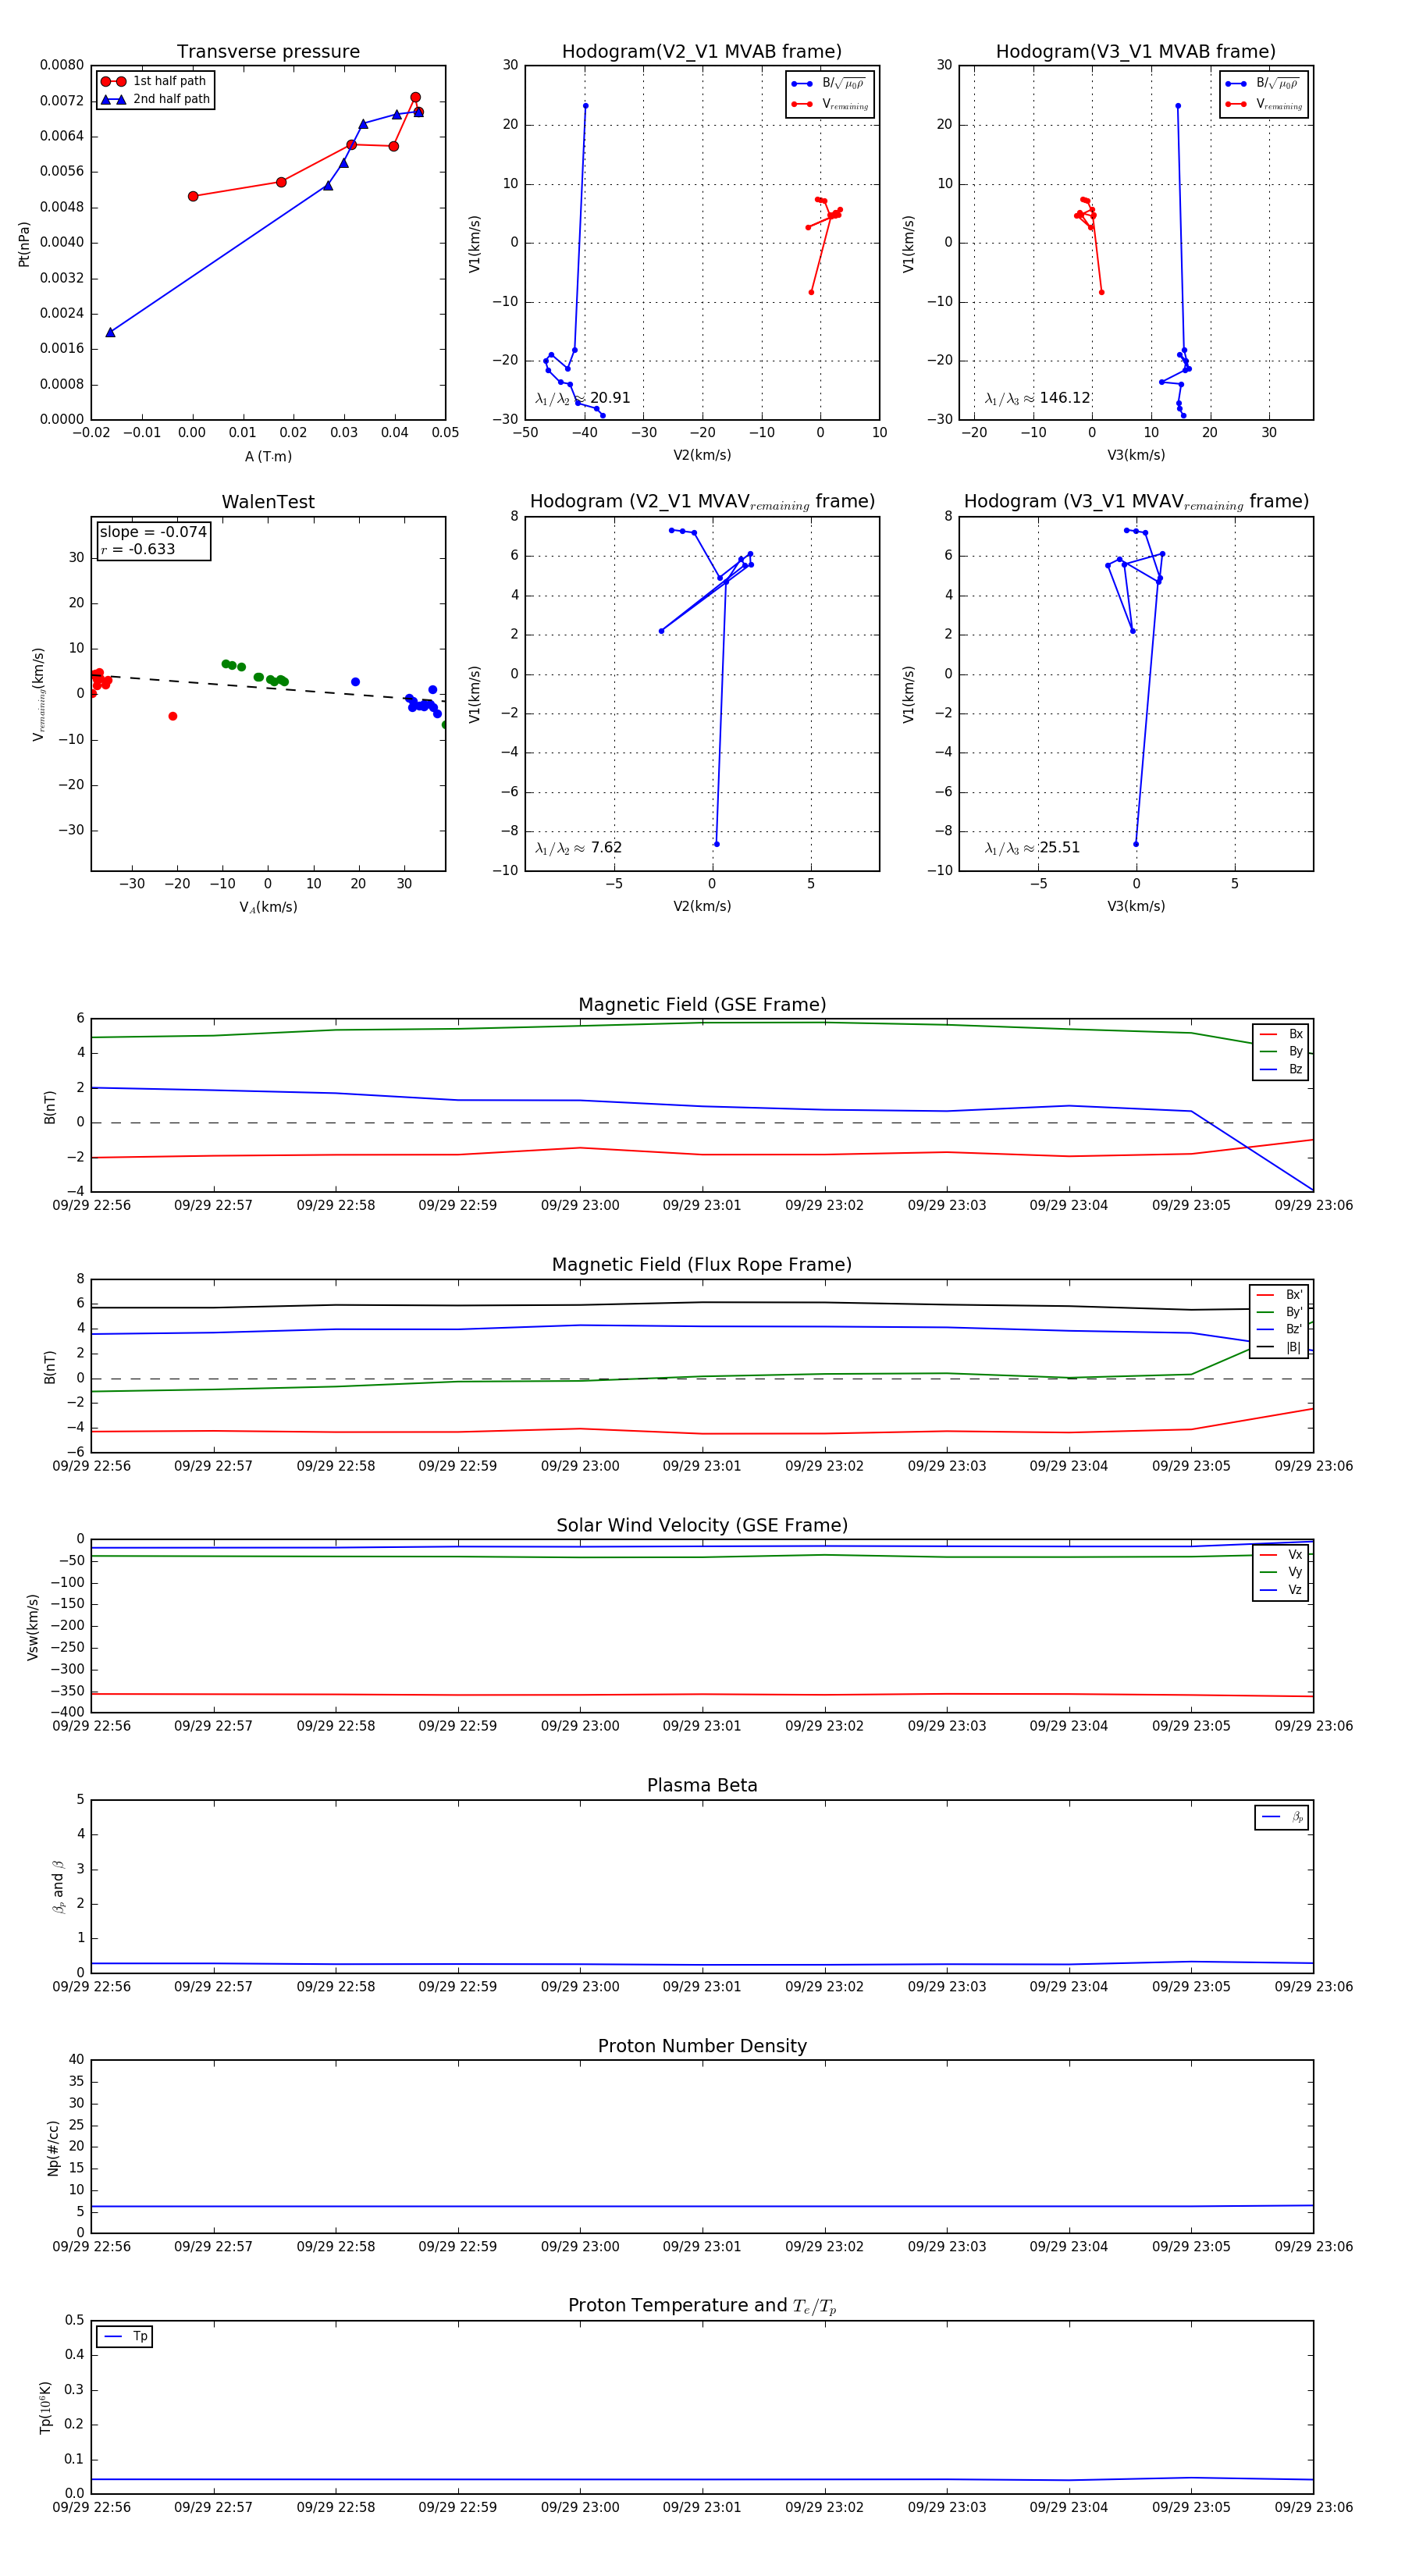Select the 'Tp' legend entry
The width and height of the screenshot is (1405, 2576).
point(126,2337)
